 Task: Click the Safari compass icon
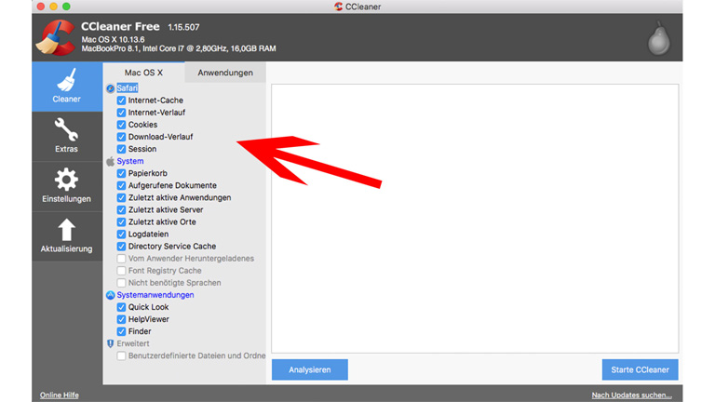pyautogui.click(x=110, y=88)
